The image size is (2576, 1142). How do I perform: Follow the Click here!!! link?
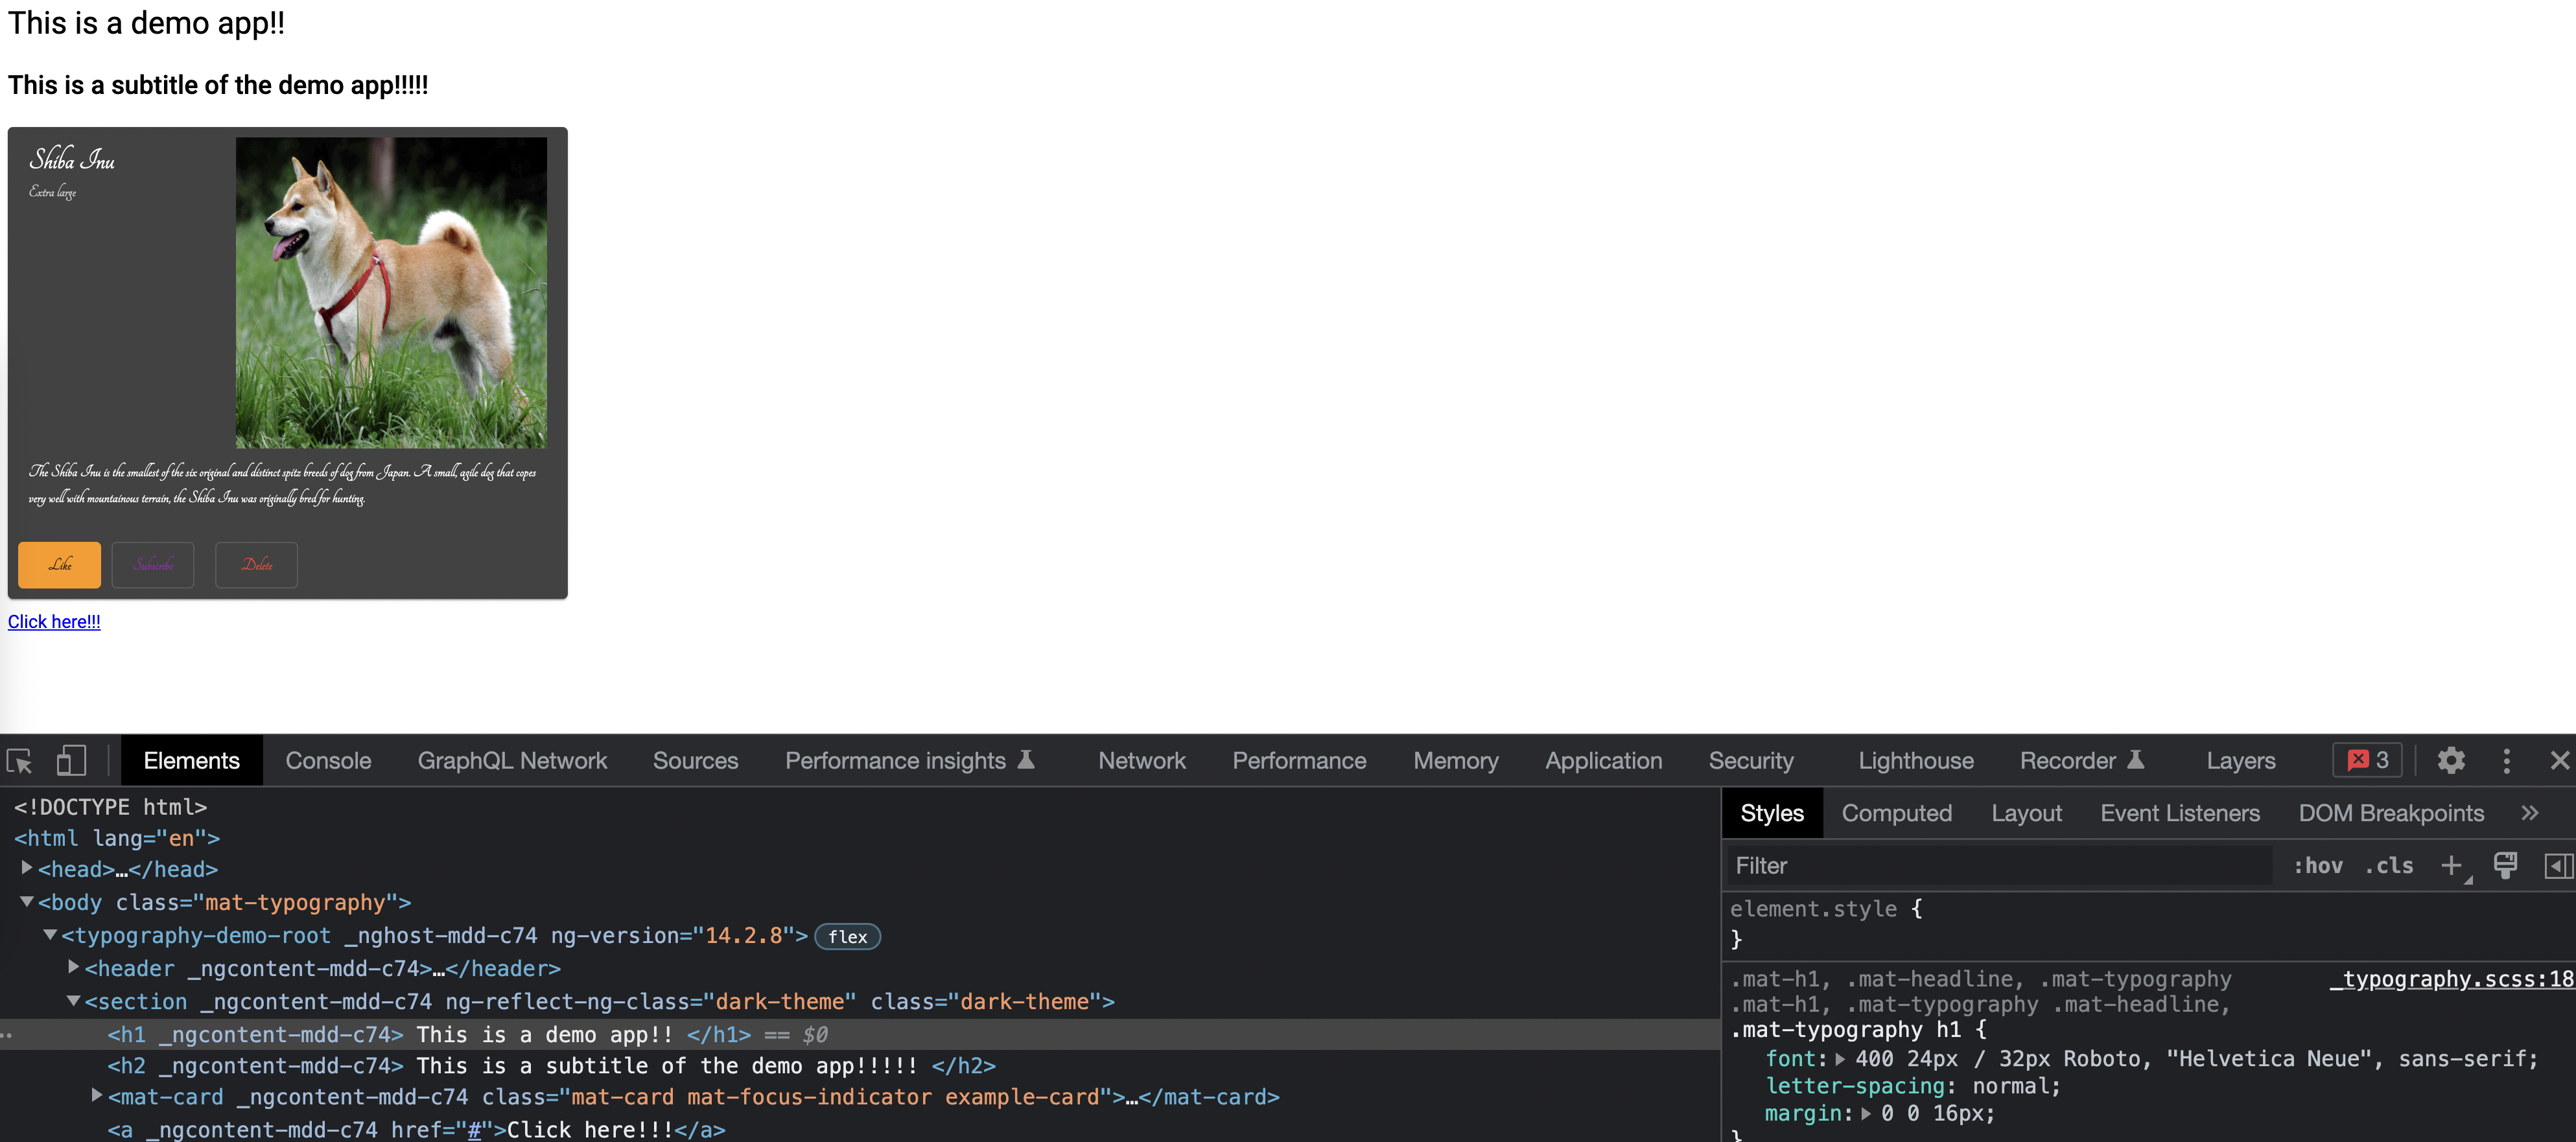point(54,621)
